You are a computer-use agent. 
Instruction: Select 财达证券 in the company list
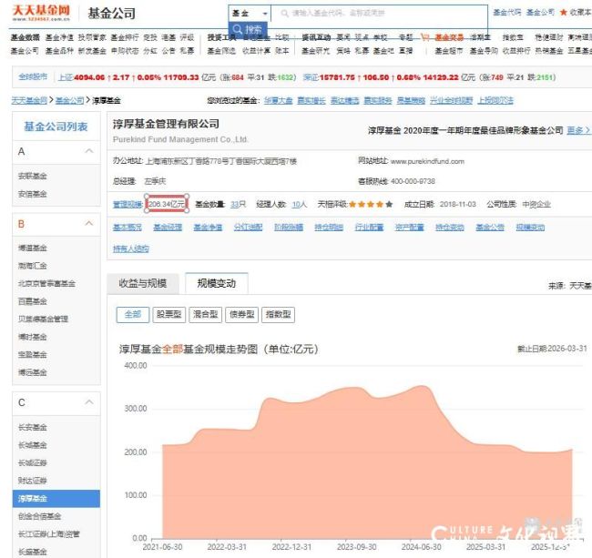(33, 481)
